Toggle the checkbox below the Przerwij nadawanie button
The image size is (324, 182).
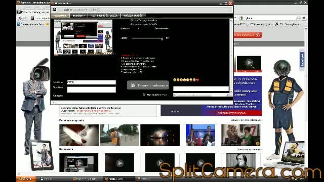(144, 95)
